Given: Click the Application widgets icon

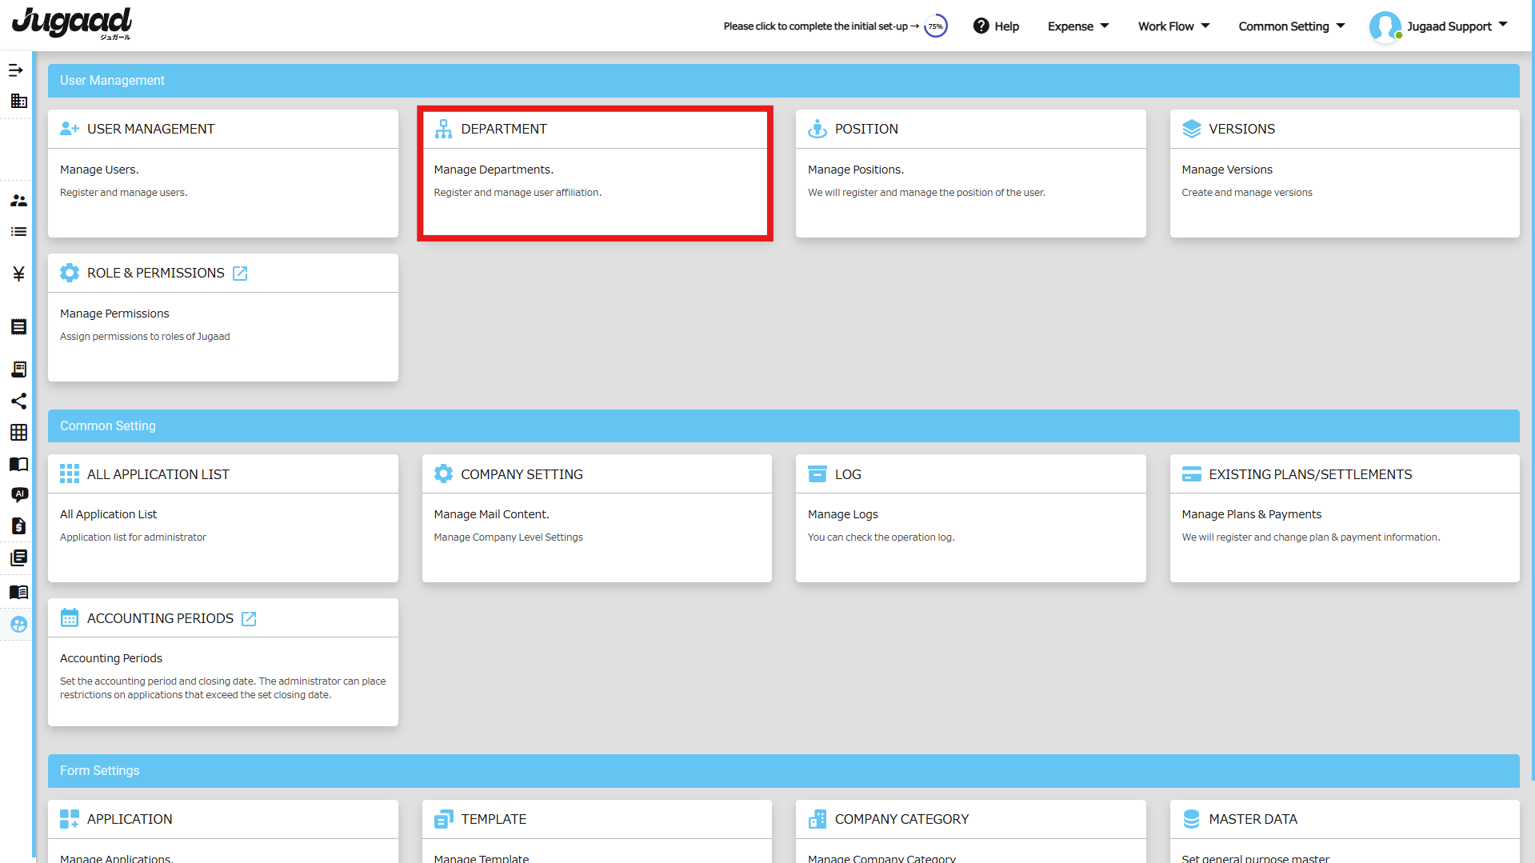Looking at the screenshot, I should coord(70,819).
